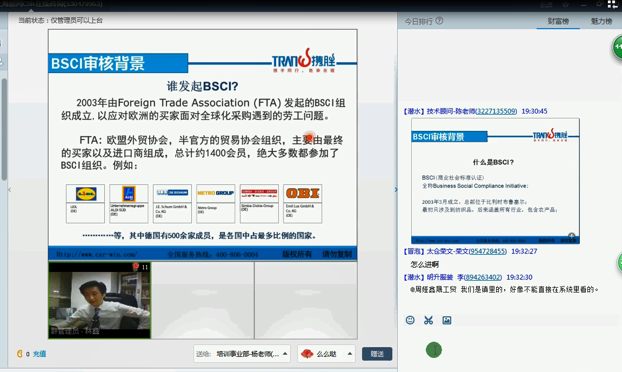Click the timestamp 19:30:45
The height and width of the screenshot is (372, 622).
coord(534,111)
